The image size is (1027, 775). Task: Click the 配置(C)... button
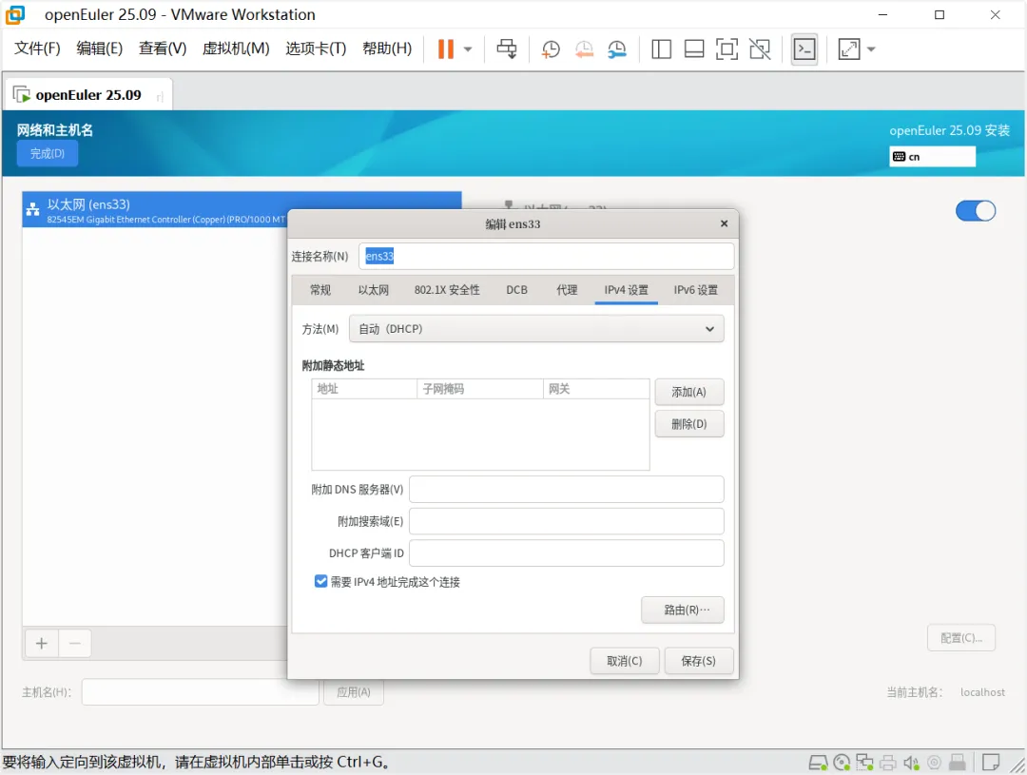[x=960, y=638]
